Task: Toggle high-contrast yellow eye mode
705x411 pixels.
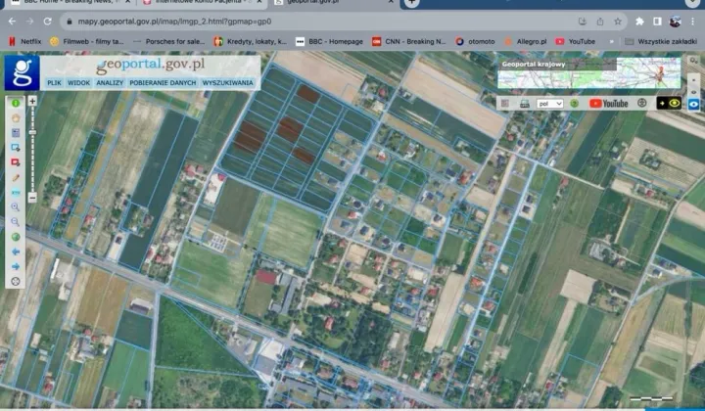Action: click(x=669, y=104)
